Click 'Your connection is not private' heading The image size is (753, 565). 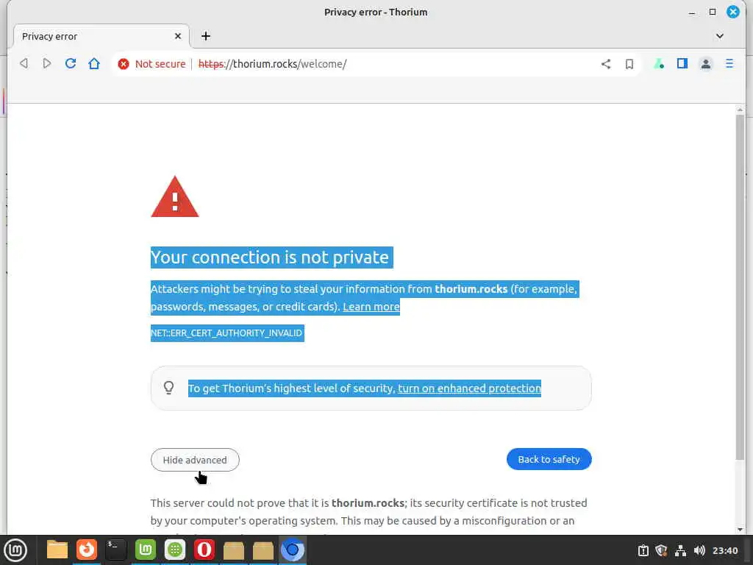coord(270,257)
